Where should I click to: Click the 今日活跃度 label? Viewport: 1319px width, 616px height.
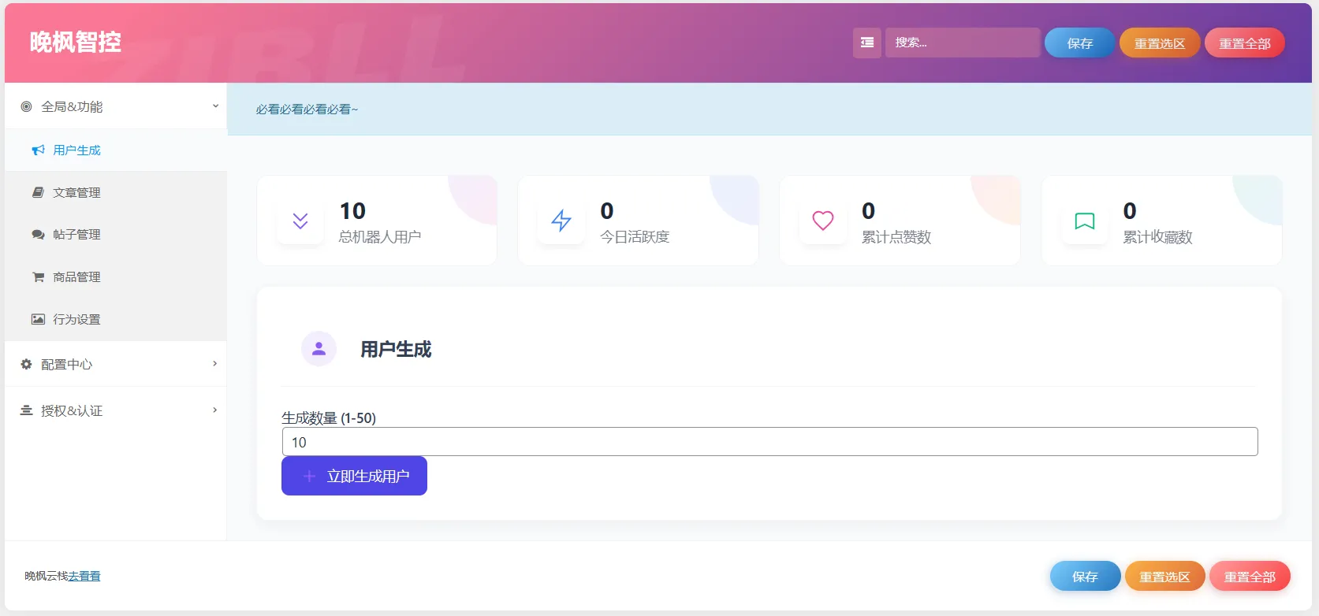point(635,237)
